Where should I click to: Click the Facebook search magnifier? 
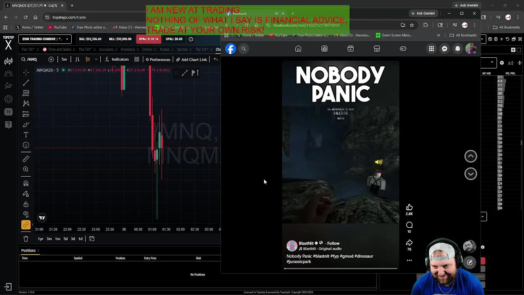coord(244,49)
